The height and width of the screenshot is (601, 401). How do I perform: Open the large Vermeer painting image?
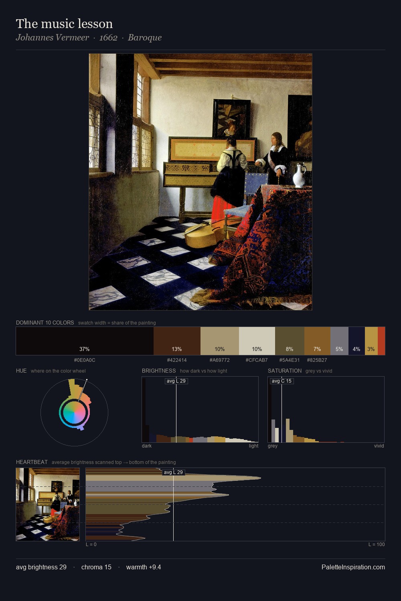pyautogui.click(x=200, y=182)
